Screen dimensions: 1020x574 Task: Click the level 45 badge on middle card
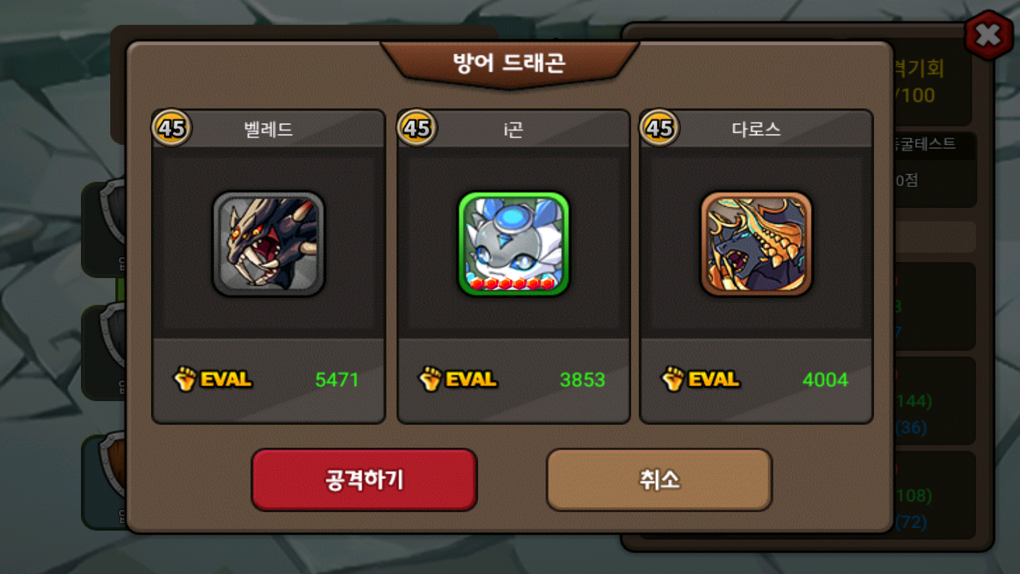[416, 128]
